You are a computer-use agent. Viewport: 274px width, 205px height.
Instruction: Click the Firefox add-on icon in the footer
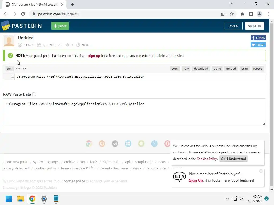coord(102,144)
